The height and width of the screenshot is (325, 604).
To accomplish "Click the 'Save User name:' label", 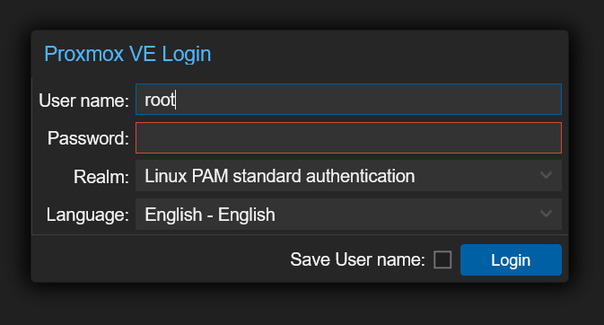I will pyautogui.click(x=357, y=259).
